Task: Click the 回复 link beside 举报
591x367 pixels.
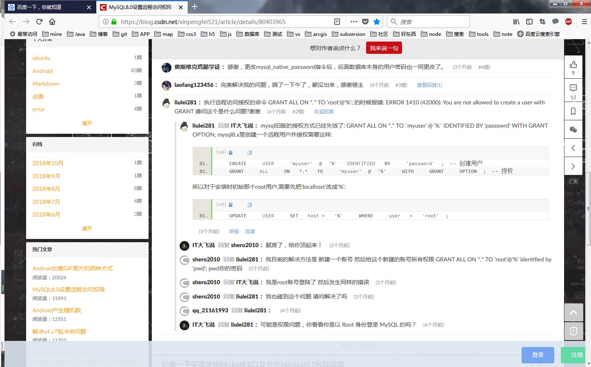Action: [250, 231]
